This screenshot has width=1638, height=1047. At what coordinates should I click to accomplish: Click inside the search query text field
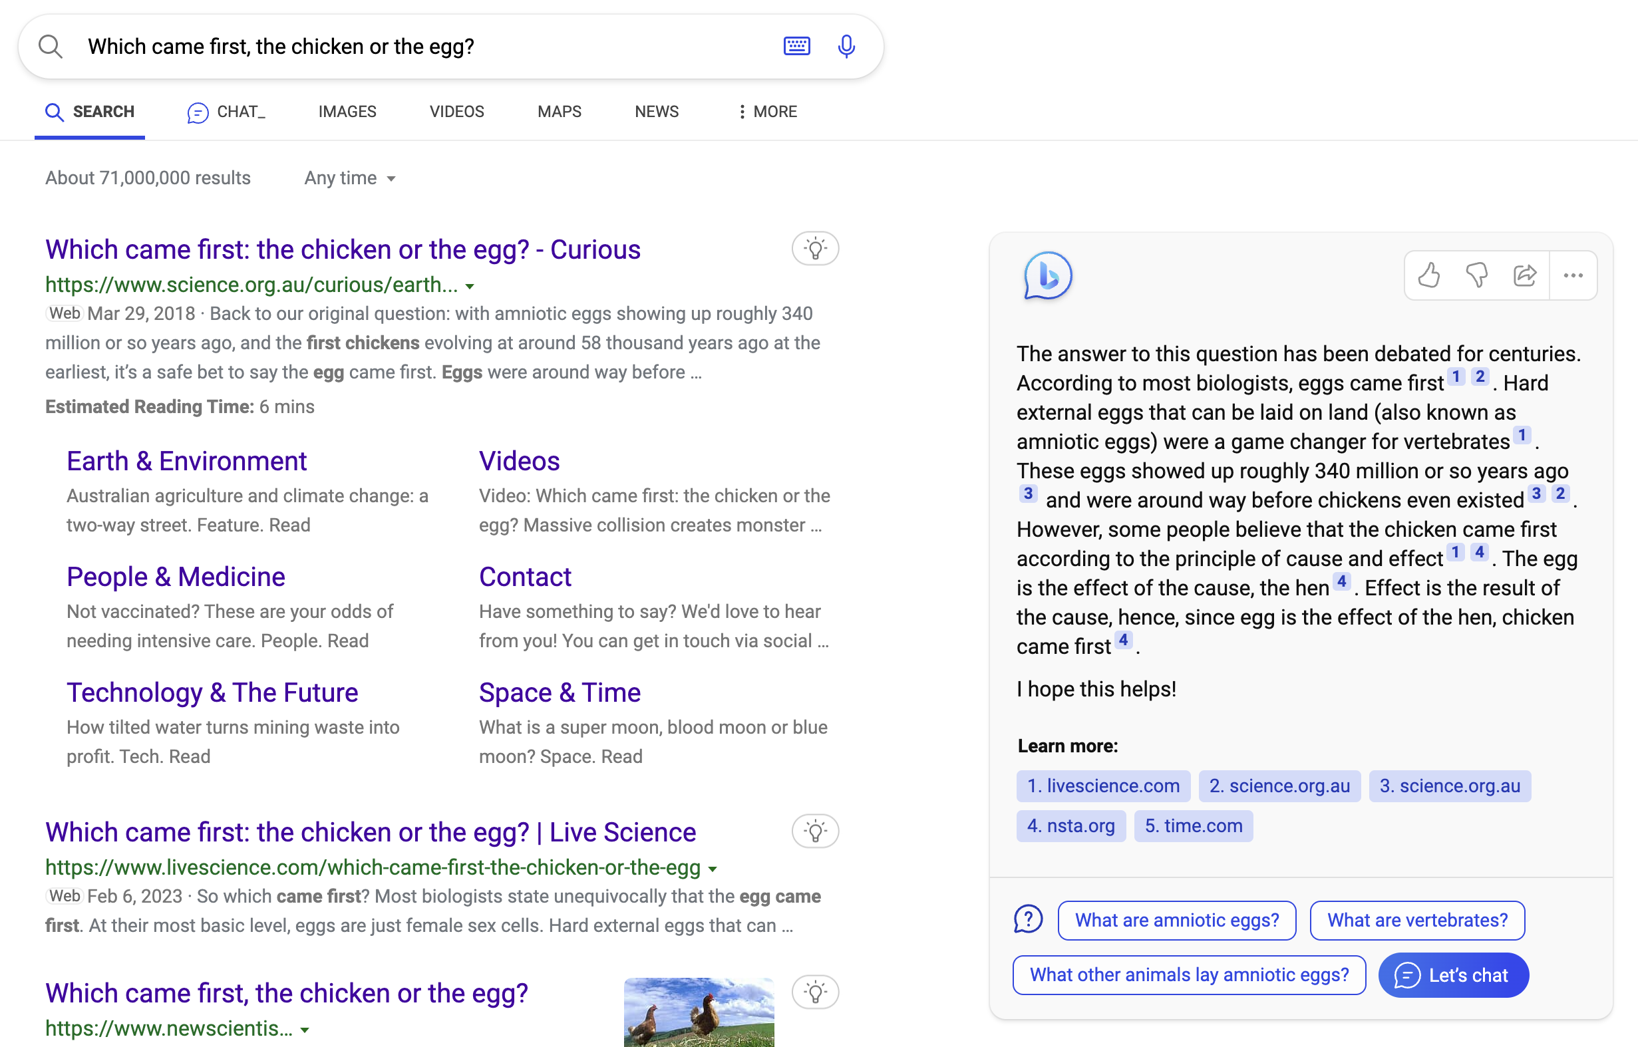[408, 47]
